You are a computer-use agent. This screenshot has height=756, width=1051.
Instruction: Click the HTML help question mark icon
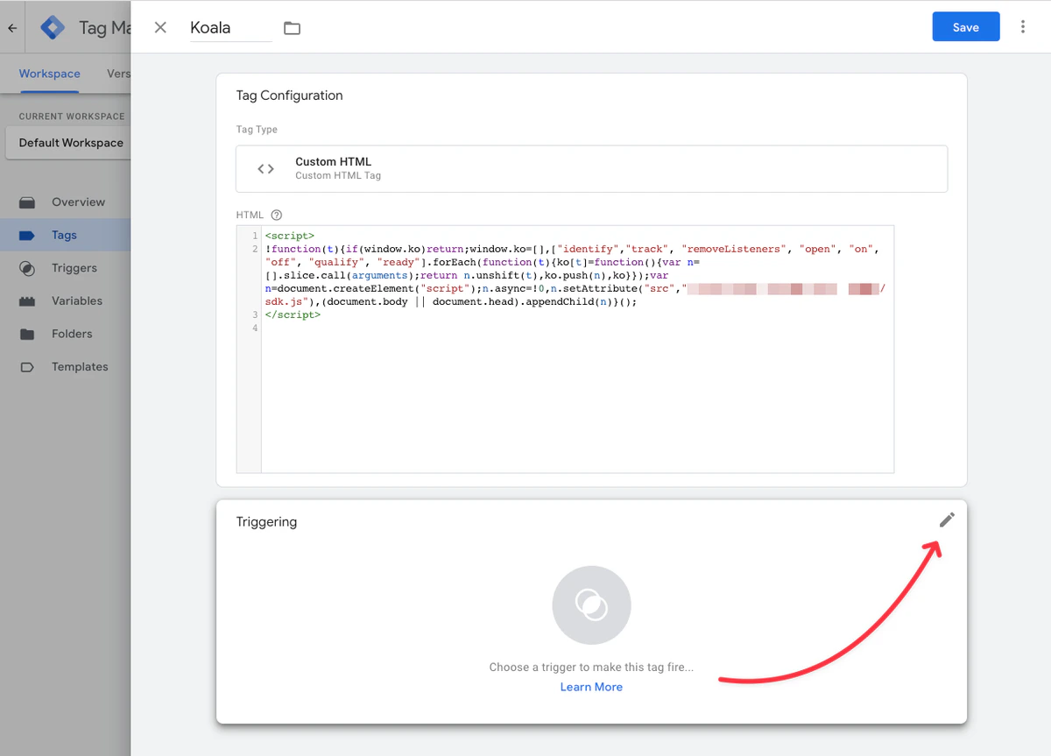pyautogui.click(x=277, y=215)
